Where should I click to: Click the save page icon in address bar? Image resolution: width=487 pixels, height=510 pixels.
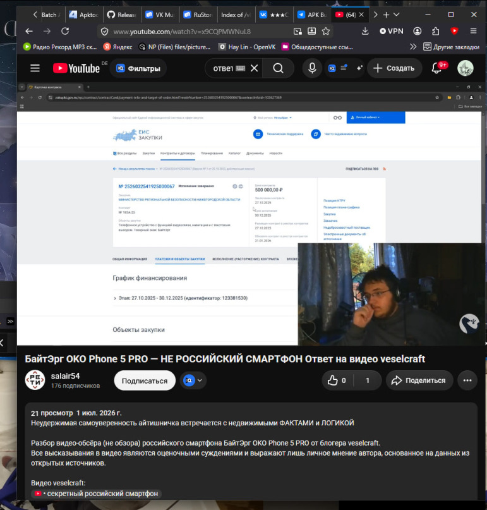click(x=311, y=31)
